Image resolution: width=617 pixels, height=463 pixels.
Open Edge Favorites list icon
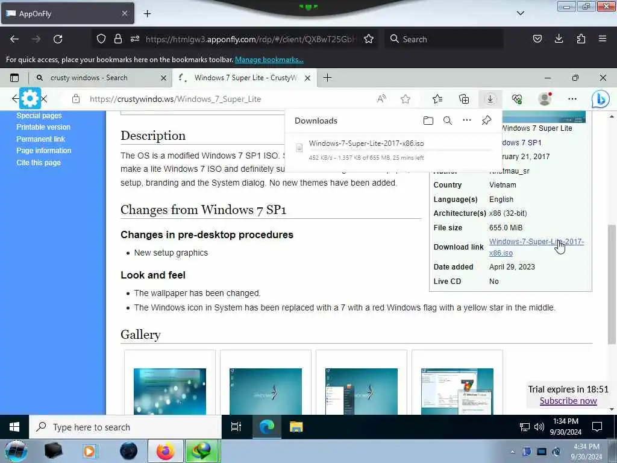pyautogui.click(x=437, y=99)
